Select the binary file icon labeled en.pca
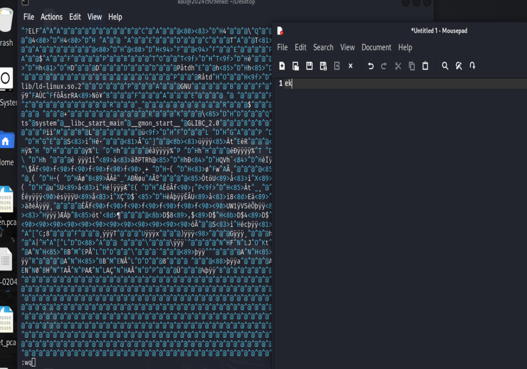This screenshot has width=527, height=369. (x=6, y=200)
